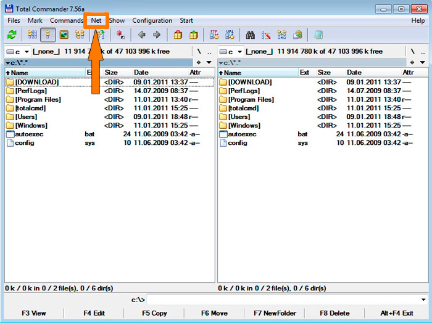
Task: Expand the command line history dropdown
Action: [423, 300]
